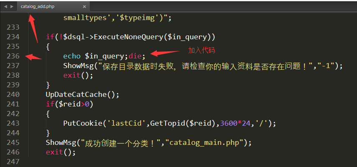Click line number 236 in gutter

click(13, 56)
